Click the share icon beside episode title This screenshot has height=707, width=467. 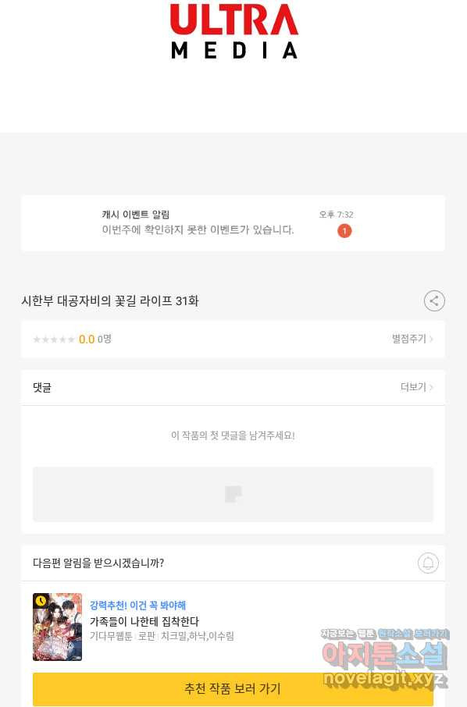[434, 300]
